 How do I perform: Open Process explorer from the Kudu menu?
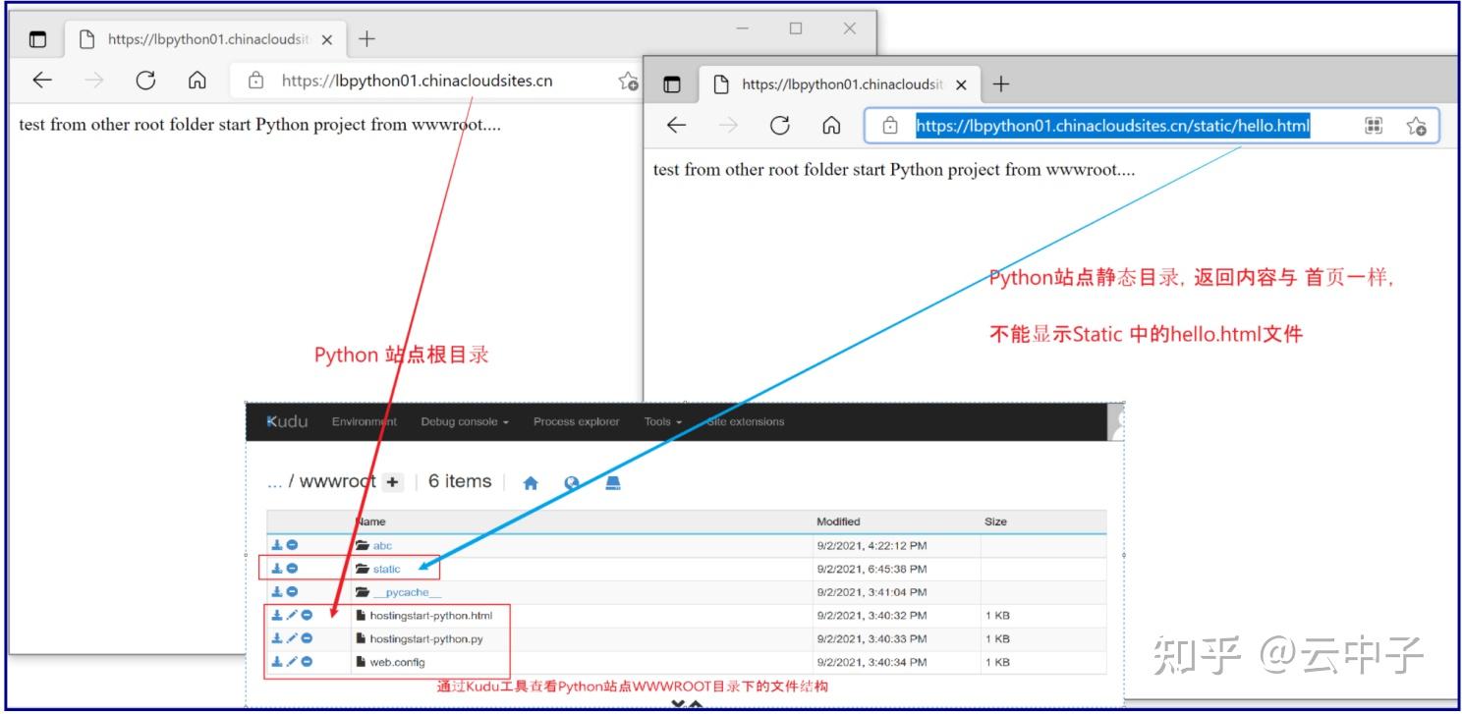pos(576,421)
